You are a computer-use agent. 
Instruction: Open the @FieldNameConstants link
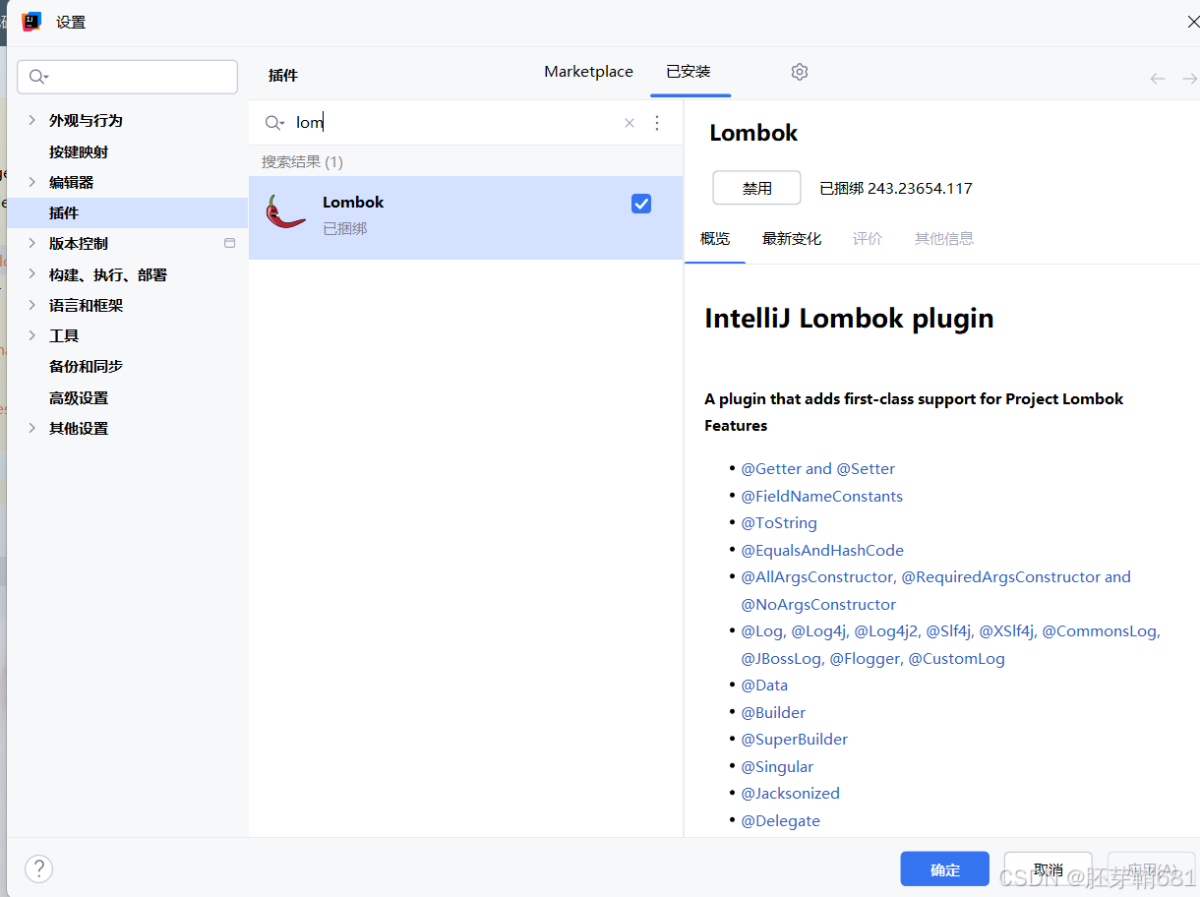click(821, 497)
